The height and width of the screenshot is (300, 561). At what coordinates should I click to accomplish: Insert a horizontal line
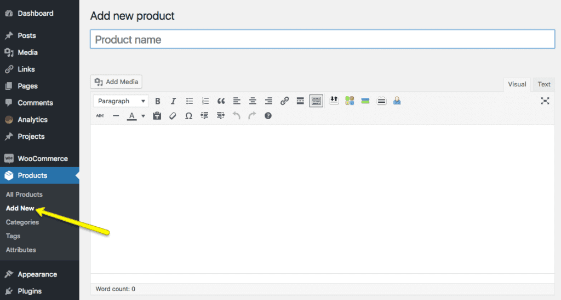(x=116, y=116)
